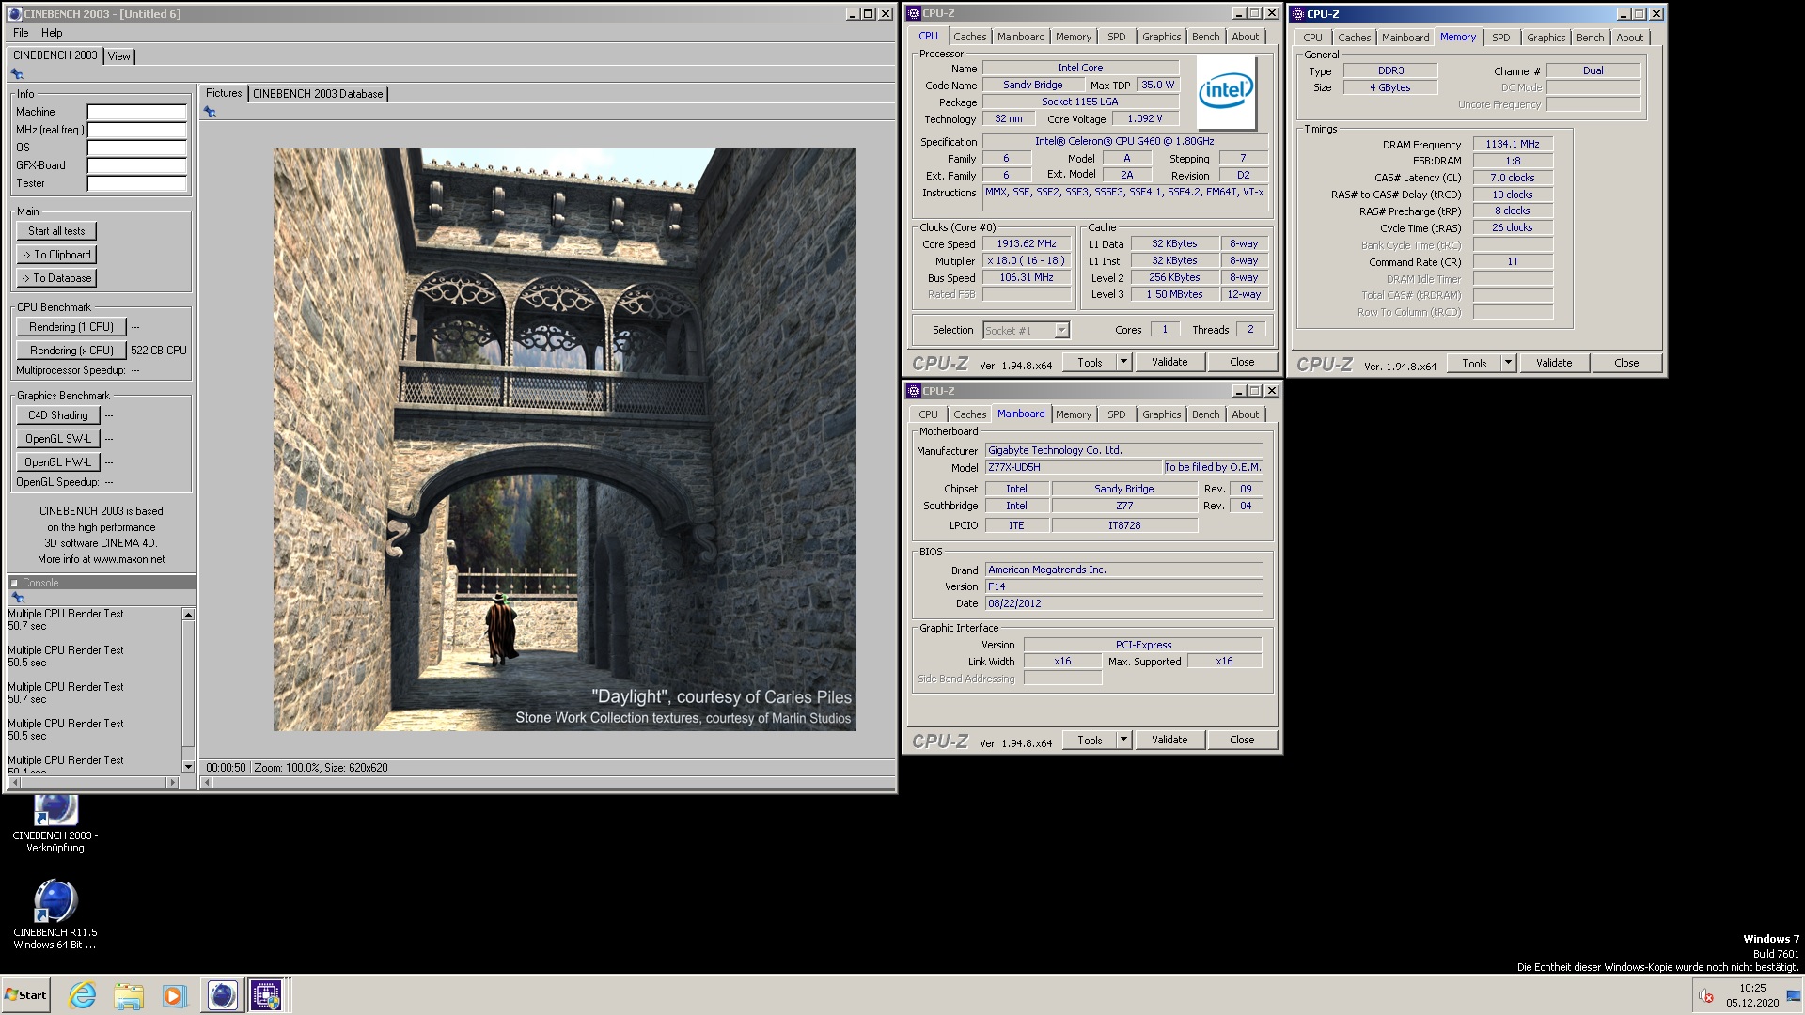
Task: Click the pin icon below CINEBENCH 2003 tab
Action: [x=17, y=73]
